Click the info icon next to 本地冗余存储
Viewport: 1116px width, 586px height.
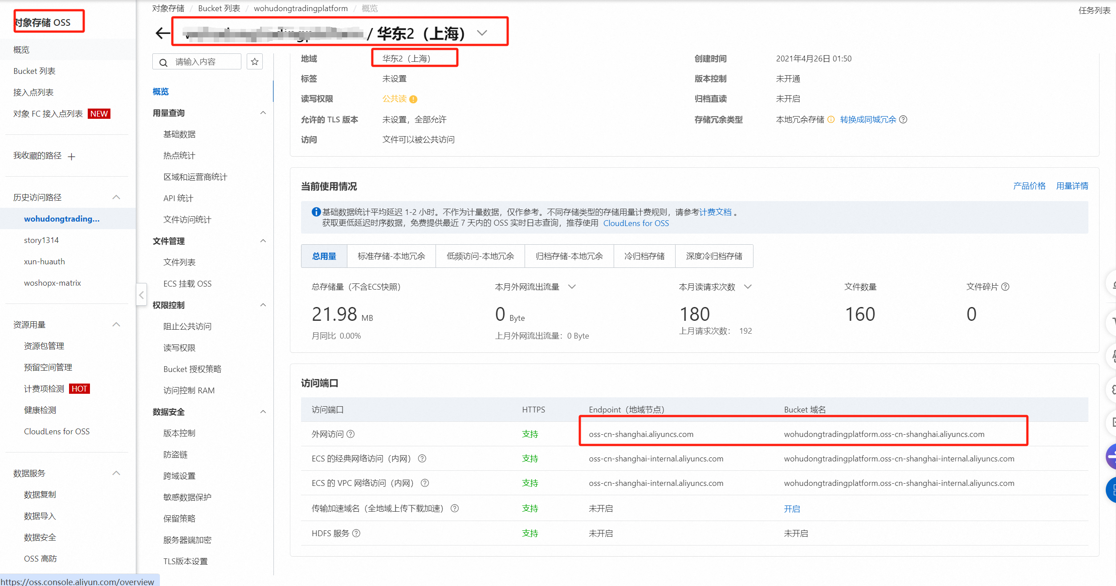[831, 119]
